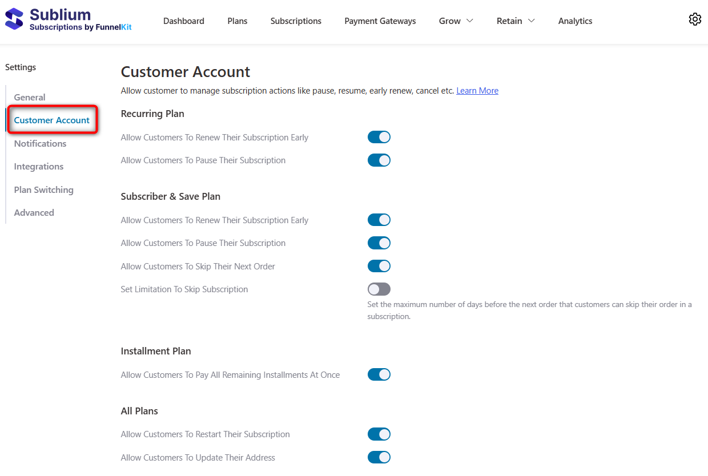The image size is (708, 476).
Task: Click the Customer Account page heading
Action: pos(186,72)
